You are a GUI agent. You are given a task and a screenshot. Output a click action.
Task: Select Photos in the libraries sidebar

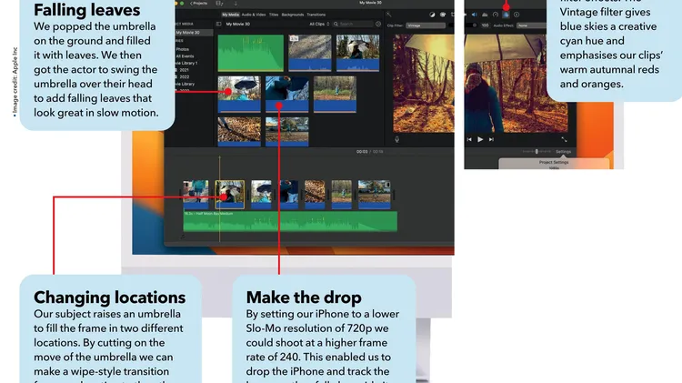(x=183, y=49)
